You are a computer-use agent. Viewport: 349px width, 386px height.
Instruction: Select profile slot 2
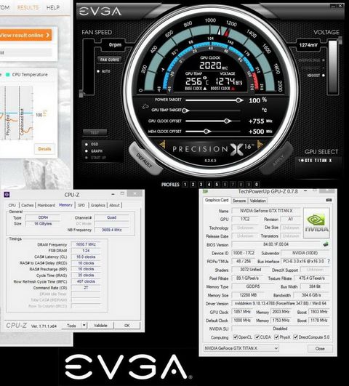coord(193,185)
